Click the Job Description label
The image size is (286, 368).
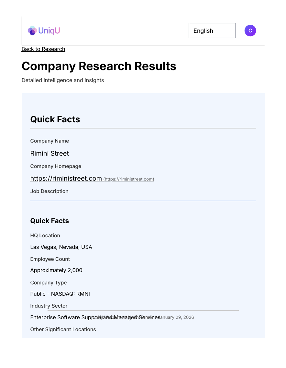49,191
